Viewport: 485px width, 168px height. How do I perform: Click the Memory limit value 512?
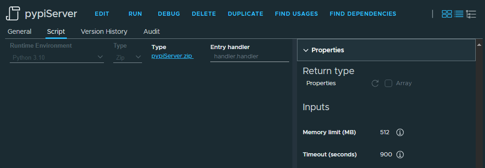(x=385, y=132)
